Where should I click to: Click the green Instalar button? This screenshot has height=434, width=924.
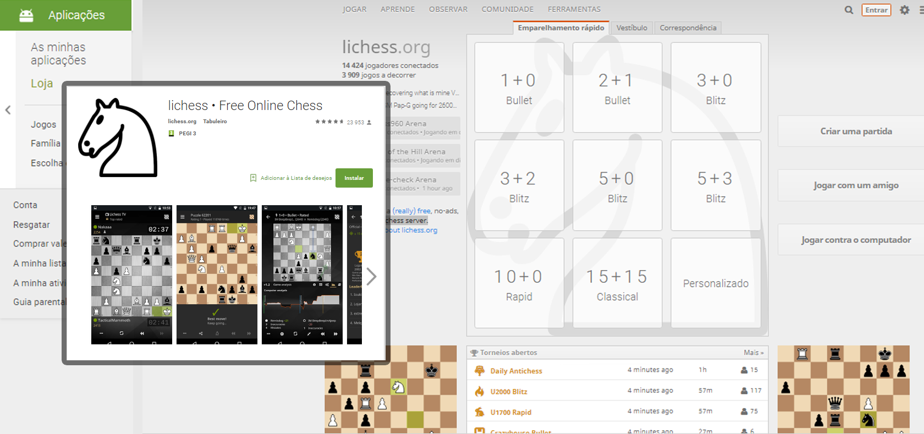tap(354, 178)
